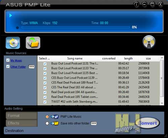Maximize the ASUS PMP Lite window

coord(152,4)
